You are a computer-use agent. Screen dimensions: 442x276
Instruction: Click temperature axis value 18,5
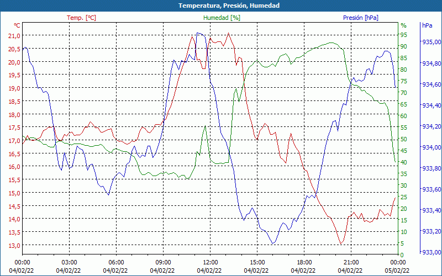point(14,102)
